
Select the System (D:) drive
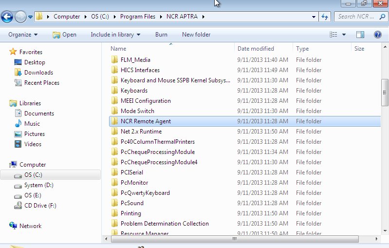click(38, 185)
